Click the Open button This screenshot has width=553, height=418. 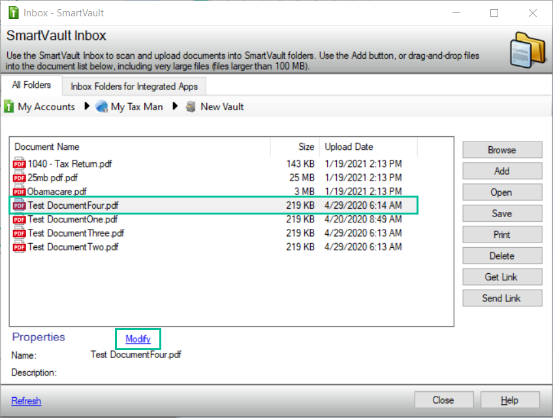[502, 192]
